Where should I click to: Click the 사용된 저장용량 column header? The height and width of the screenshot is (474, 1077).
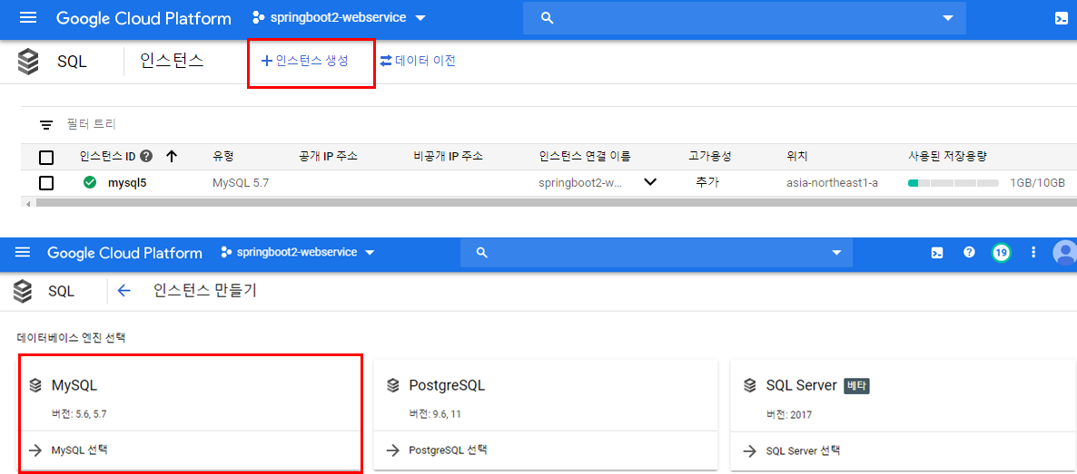click(947, 157)
